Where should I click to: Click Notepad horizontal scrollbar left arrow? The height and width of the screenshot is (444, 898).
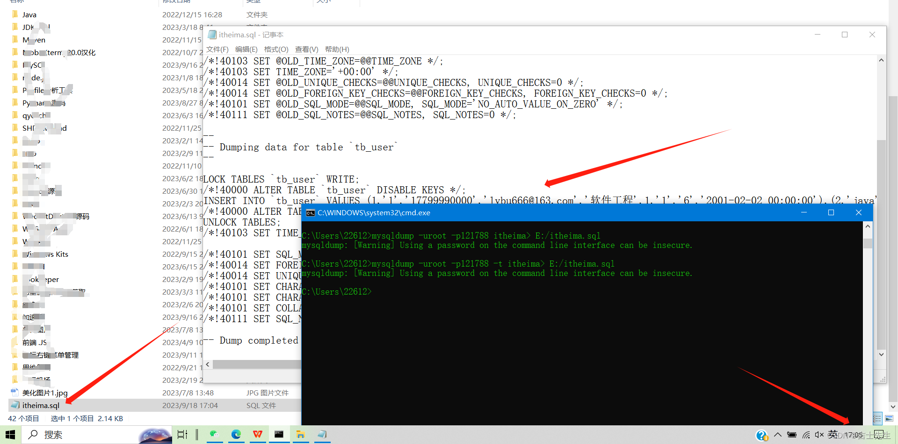point(208,364)
